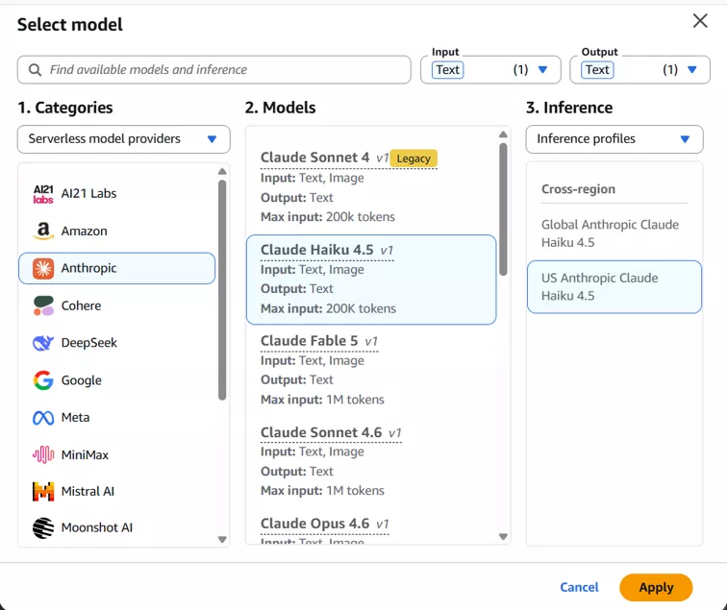Click the Mistral AI logo

[43, 492]
